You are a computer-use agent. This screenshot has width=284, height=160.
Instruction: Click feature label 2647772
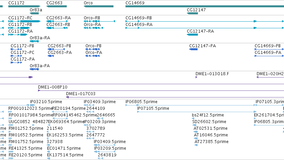click(96, 135)
